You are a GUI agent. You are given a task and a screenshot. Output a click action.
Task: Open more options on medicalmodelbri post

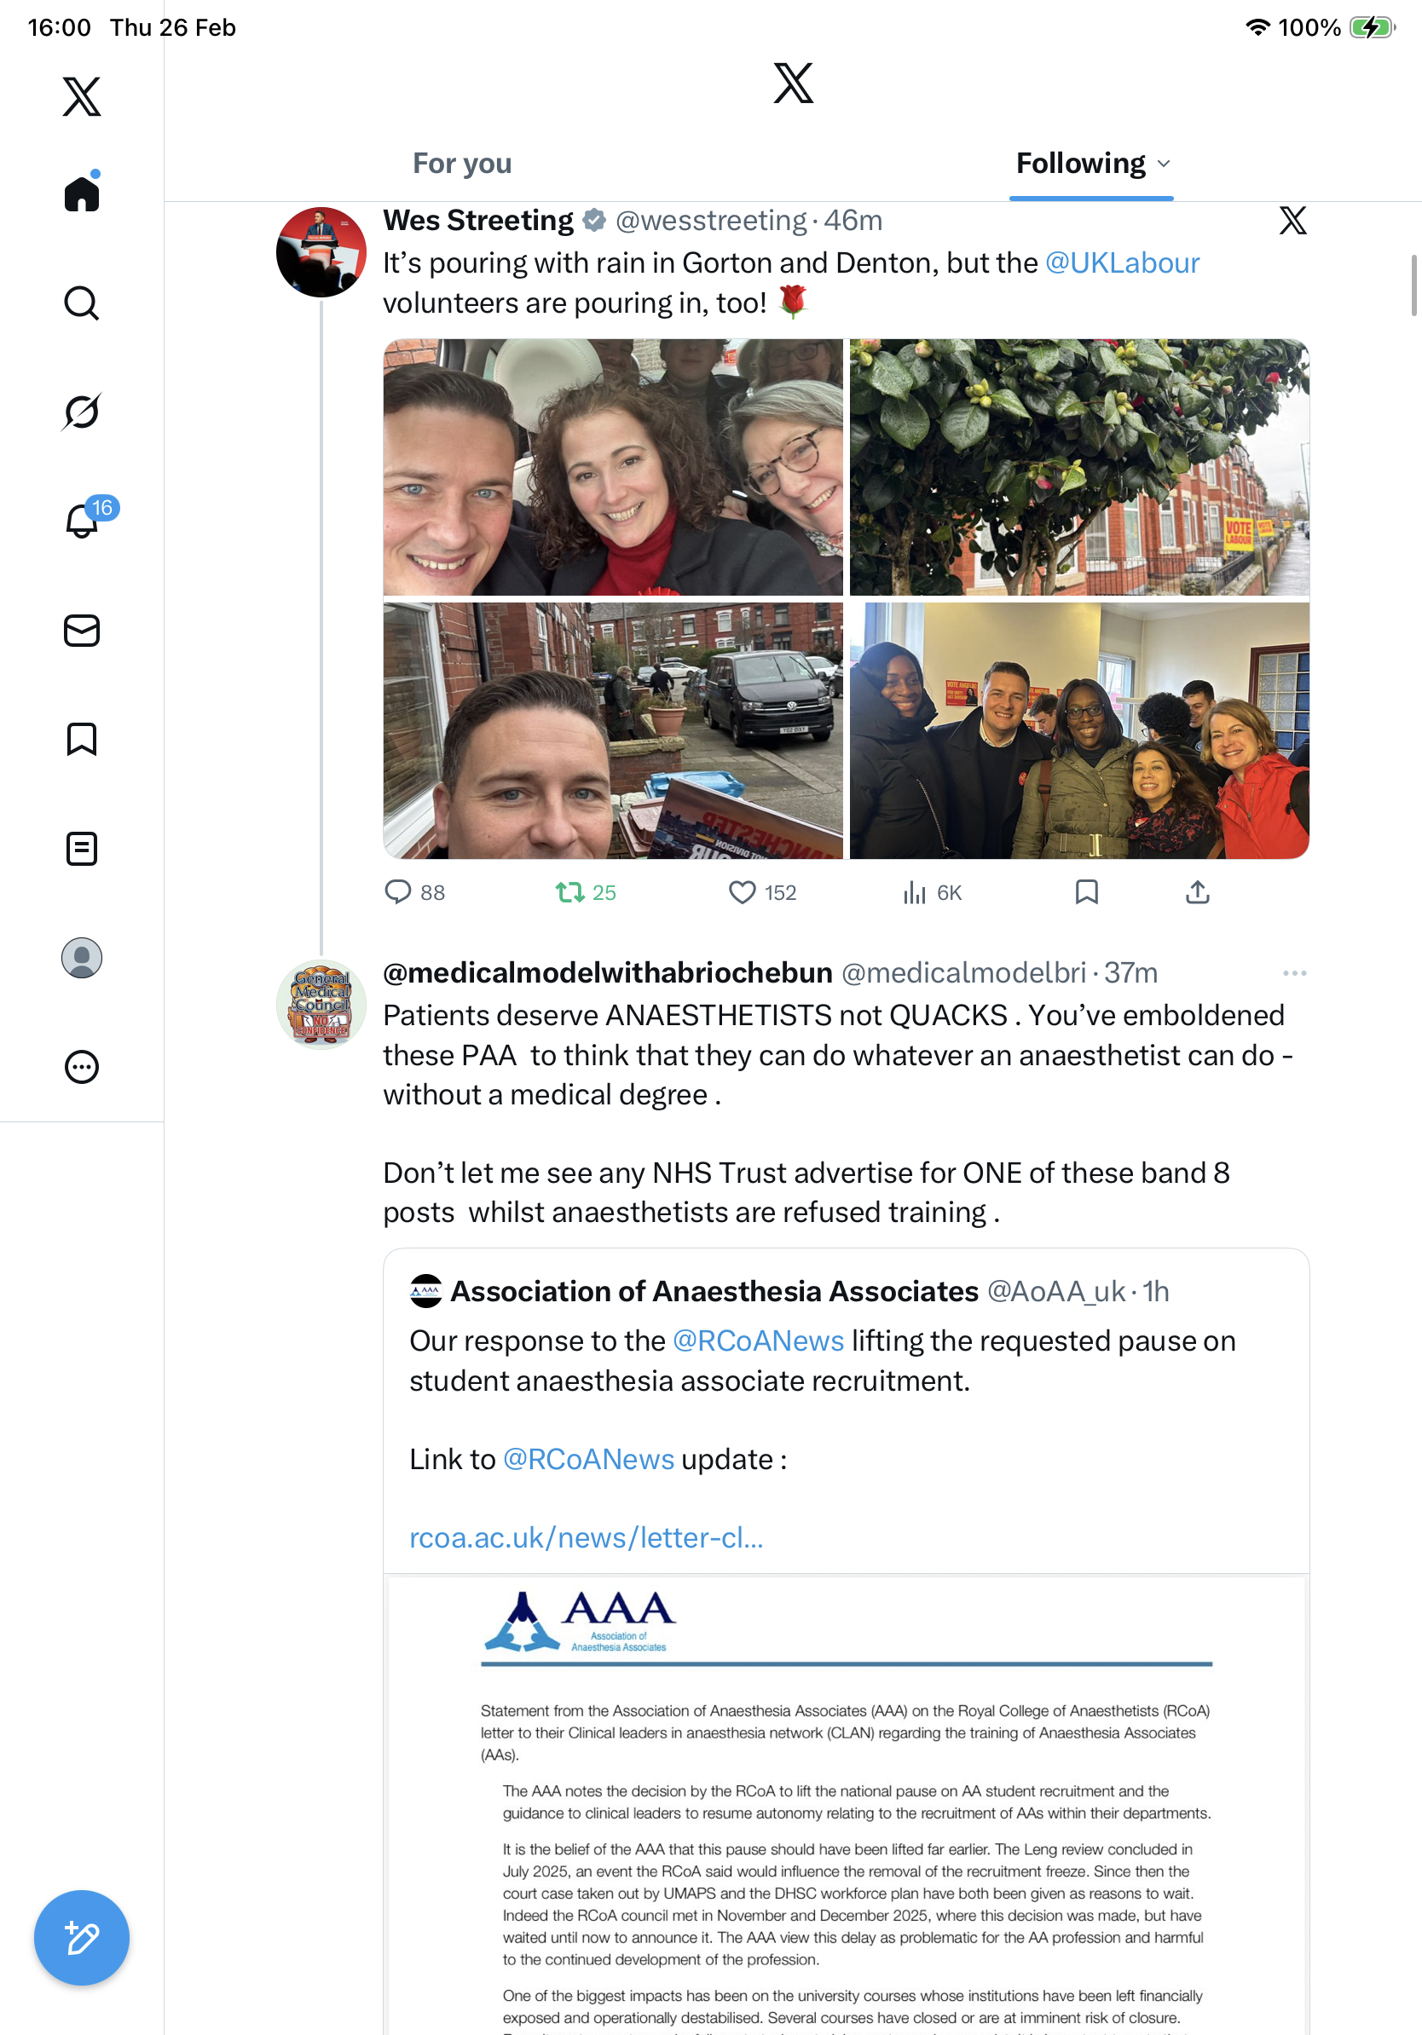[1294, 973]
